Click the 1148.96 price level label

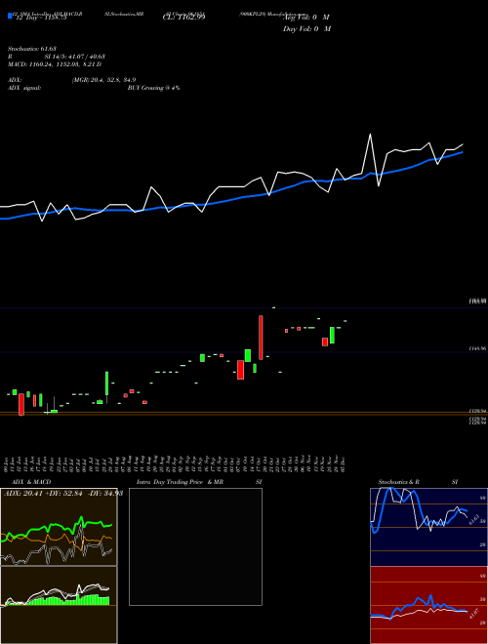(477, 348)
